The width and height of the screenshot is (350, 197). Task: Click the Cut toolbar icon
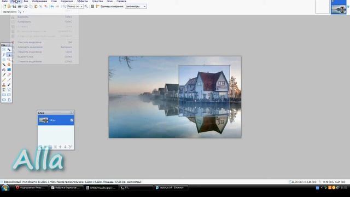[x=26, y=7]
